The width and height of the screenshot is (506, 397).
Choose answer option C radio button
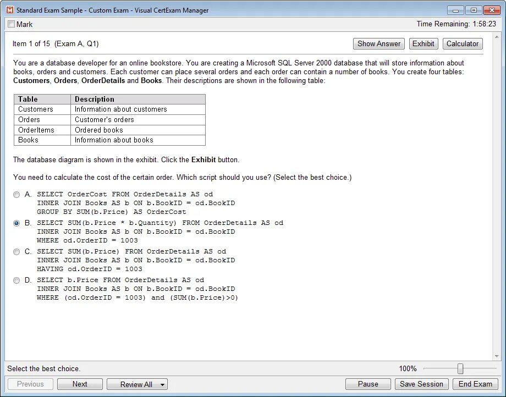click(16, 252)
